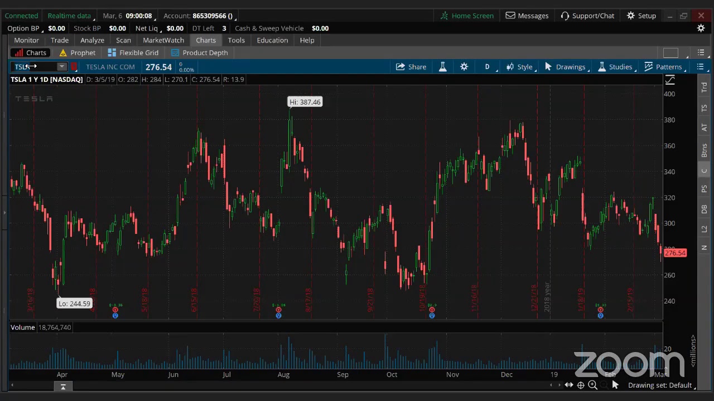Open Support/Chat
This screenshot has height=401, width=714.
(x=587, y=16)
